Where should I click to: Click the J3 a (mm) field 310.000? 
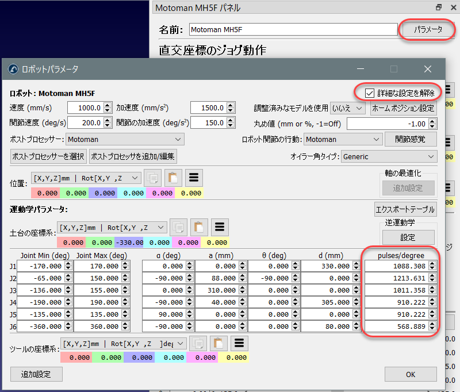[221, 290]
